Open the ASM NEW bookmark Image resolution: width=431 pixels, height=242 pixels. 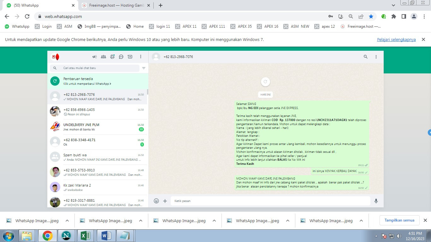click(296, 26)
